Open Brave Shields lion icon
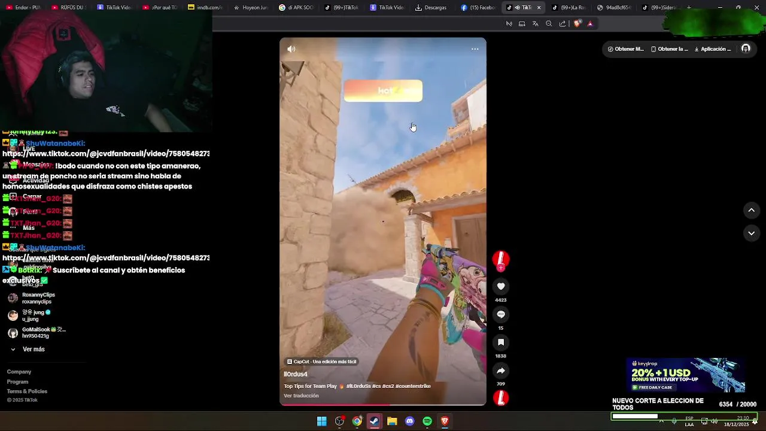Image resolution: width=766 pixels, height=431 pixels. (577, 24)
